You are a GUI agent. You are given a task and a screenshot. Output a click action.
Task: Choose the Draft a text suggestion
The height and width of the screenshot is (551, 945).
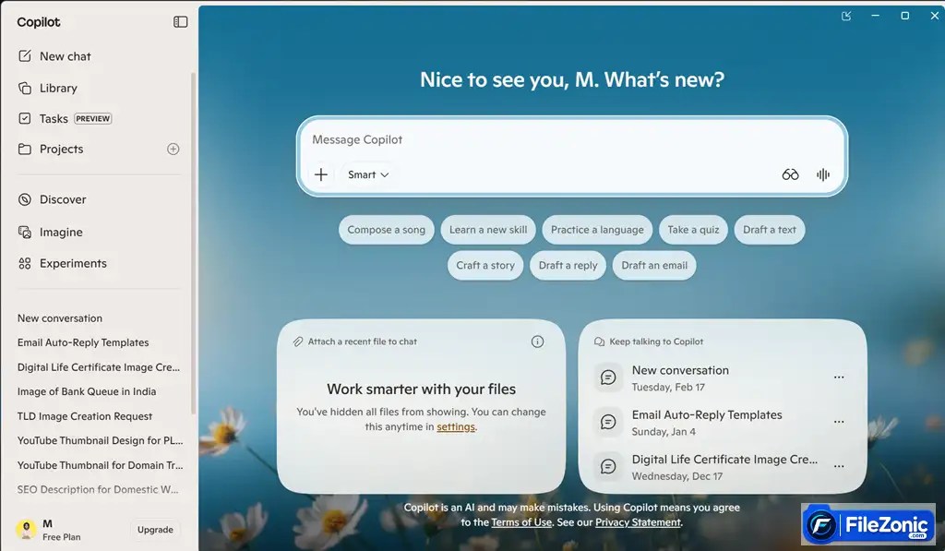(770, 230)
